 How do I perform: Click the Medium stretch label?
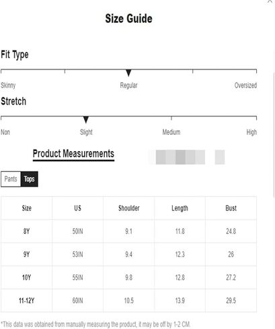point(171,132)
